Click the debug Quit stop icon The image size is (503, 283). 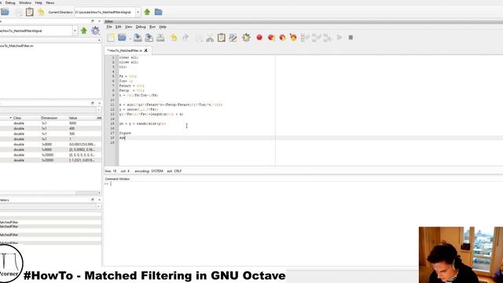tap(351, 38)
